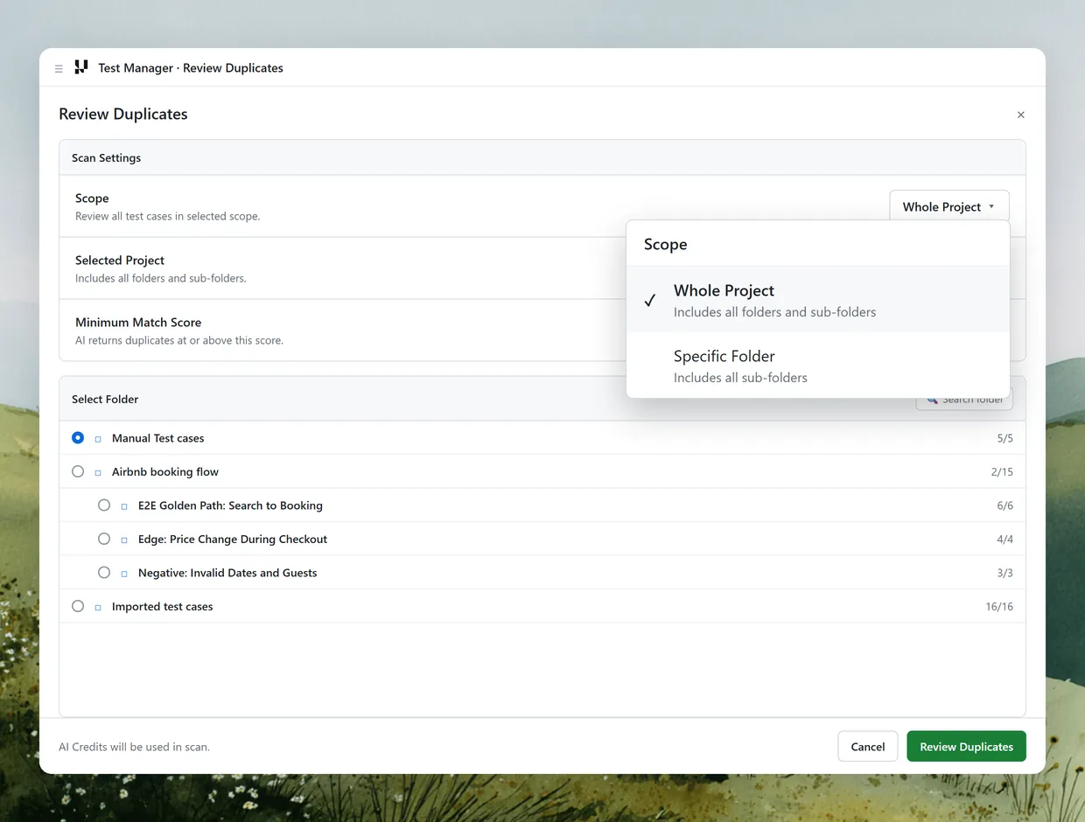This screenshot has height=822, width=1085.
Task: Click the checkmark beside Whole Project
Action: click(650, 300)
